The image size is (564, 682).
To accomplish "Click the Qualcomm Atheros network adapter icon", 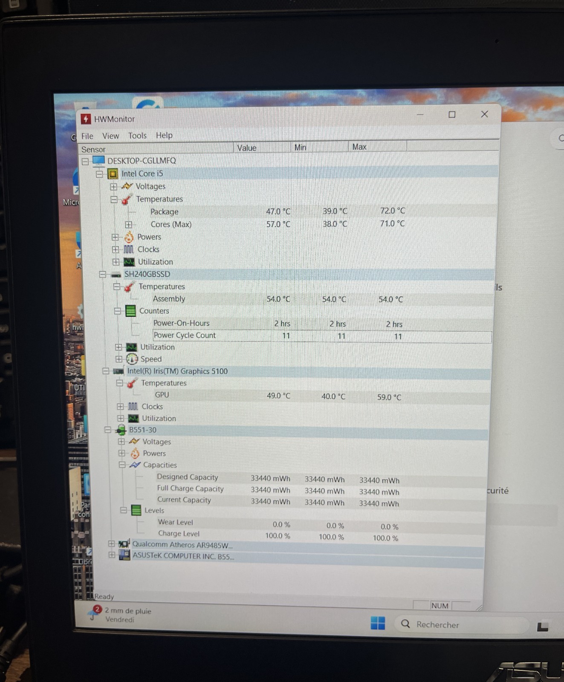I will [124, 544].
